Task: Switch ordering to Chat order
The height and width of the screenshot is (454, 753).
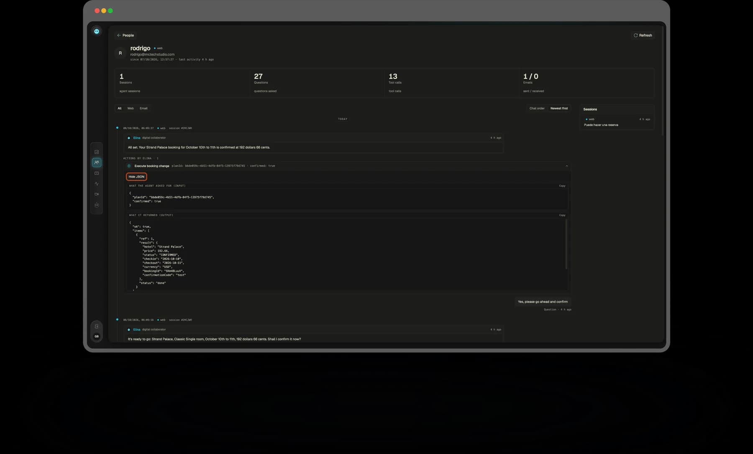Action: coord(537,108)
